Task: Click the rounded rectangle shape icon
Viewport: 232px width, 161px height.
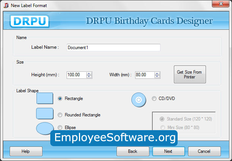Action: tap(45, 114)
